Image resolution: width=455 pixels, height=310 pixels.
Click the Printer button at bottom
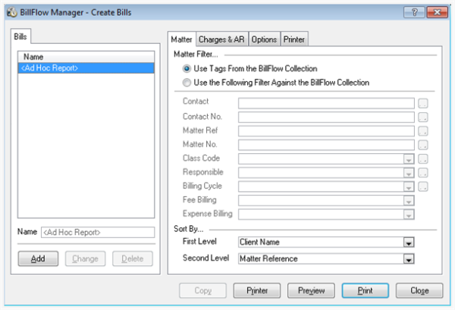257,290
